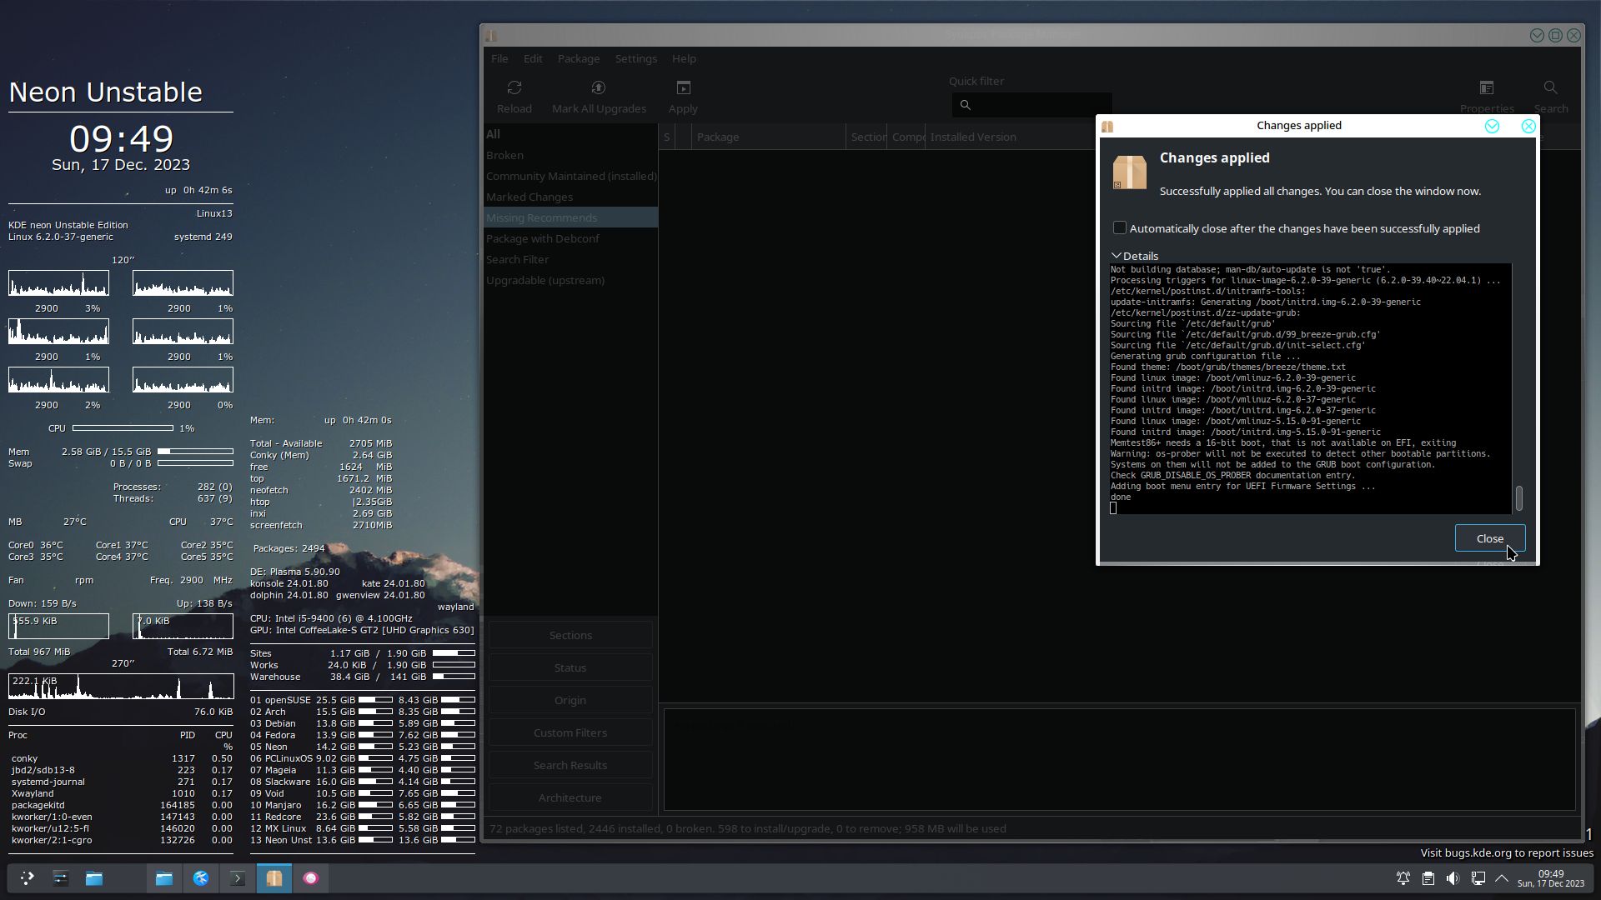Enable automatically close after changes checkbox
This screenshot has width=1601, height=900.
(1119, 227)
